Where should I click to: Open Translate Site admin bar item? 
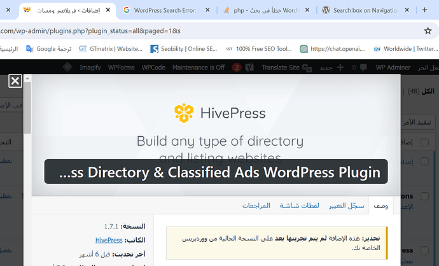(x=286, y=67)
